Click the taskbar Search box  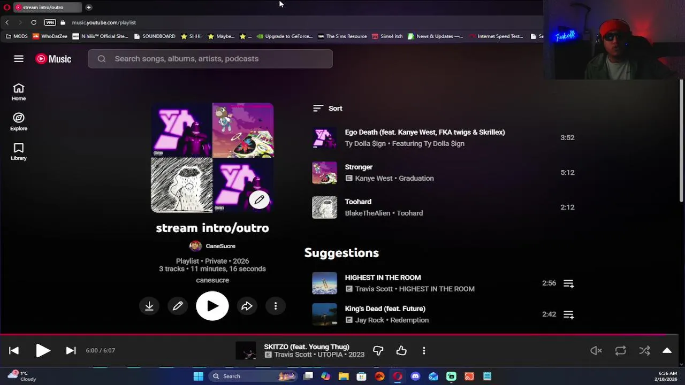tap(253, 376)
